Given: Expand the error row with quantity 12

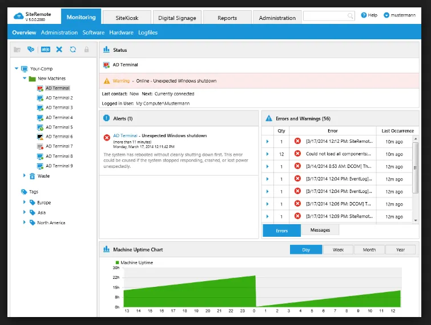Looking at the screenshot, I should coord(268,154).
